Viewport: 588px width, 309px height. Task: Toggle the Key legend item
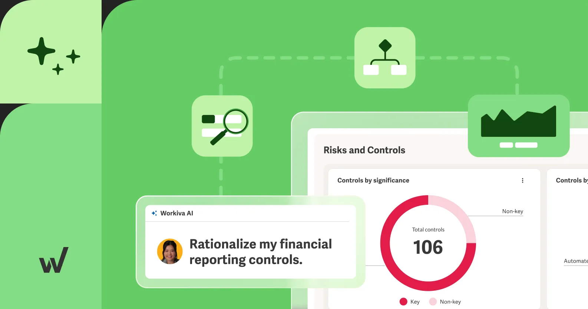pyautogui.click(x=410, y=302)
